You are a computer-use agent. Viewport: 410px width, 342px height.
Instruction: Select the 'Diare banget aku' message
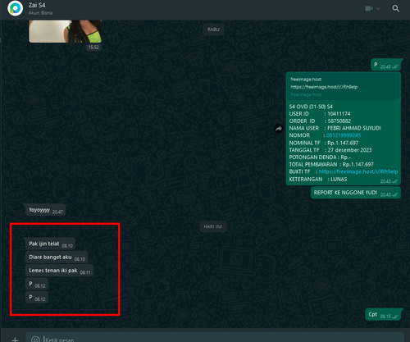(57, 258)
